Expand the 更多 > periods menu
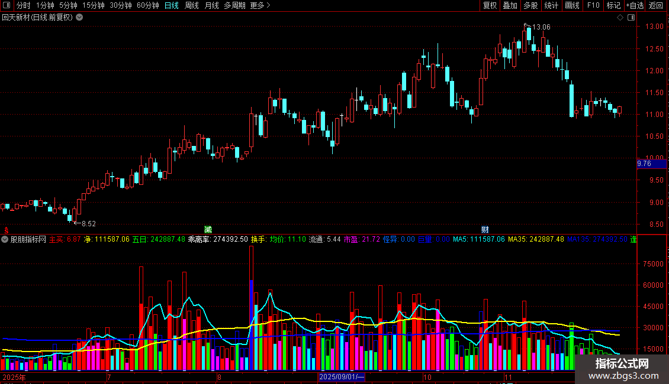Image resolution: width=669 pixels, height=384 pixels. point(260,5)
